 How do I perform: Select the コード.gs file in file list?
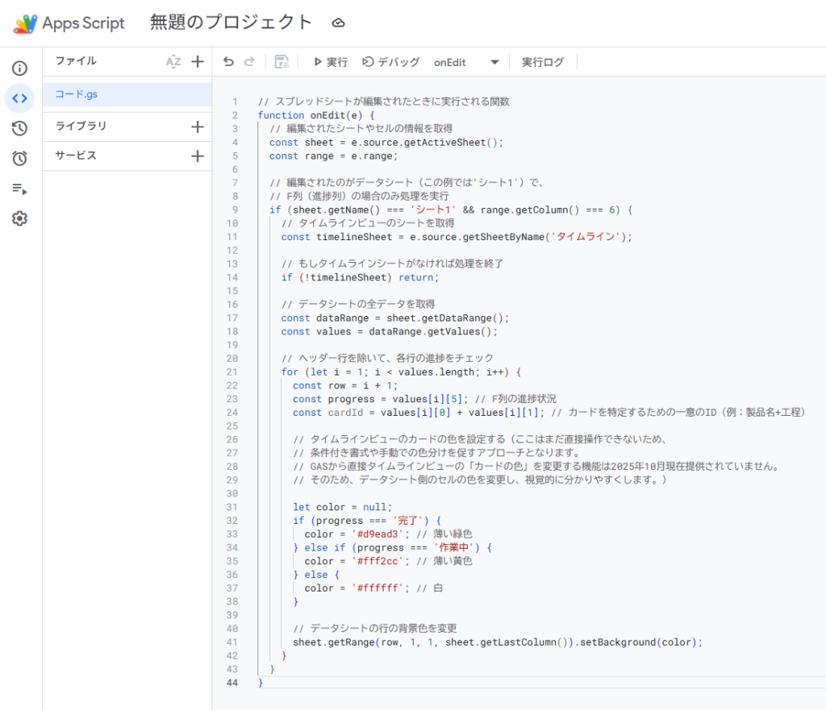tap(77, 94)
